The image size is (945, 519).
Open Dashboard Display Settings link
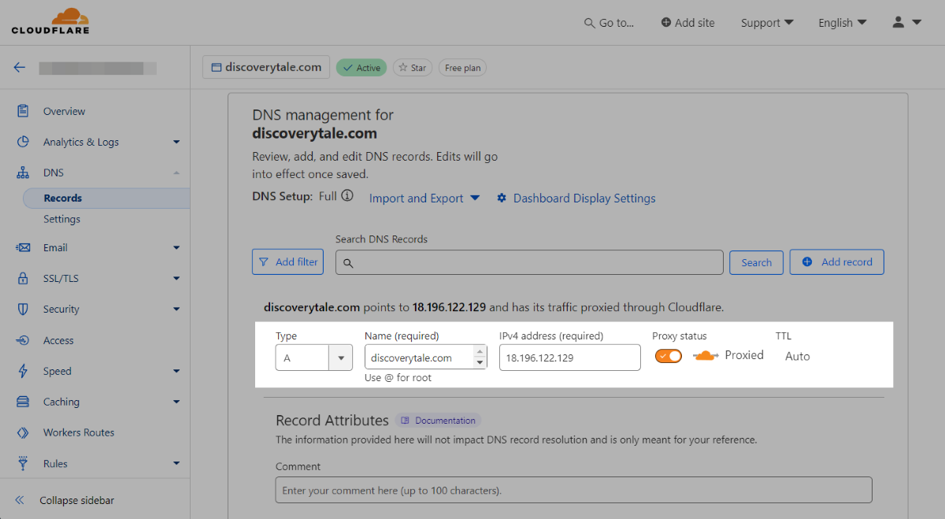584,198
